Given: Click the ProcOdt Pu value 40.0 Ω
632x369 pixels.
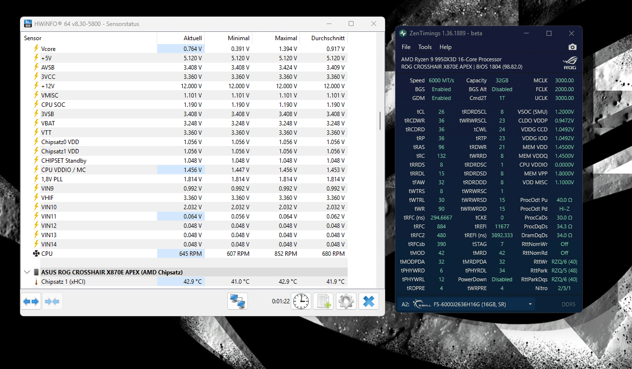Looking at the screenshot, I should (x=564, y=200).
